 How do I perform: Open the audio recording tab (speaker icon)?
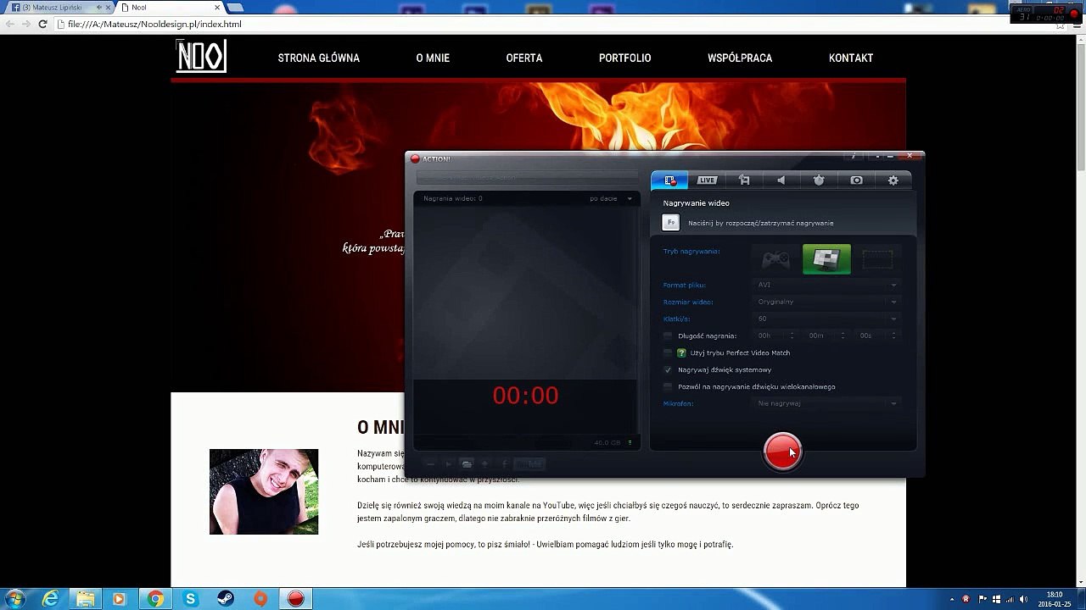tap(781, 180)
